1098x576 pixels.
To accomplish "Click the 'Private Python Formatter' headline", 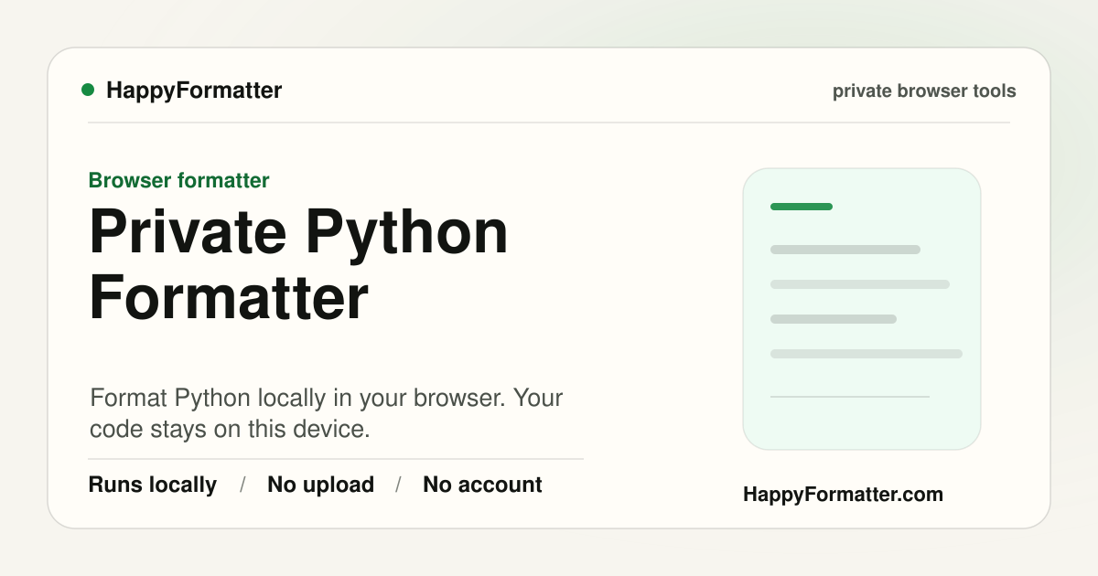I will pos(298,265).
